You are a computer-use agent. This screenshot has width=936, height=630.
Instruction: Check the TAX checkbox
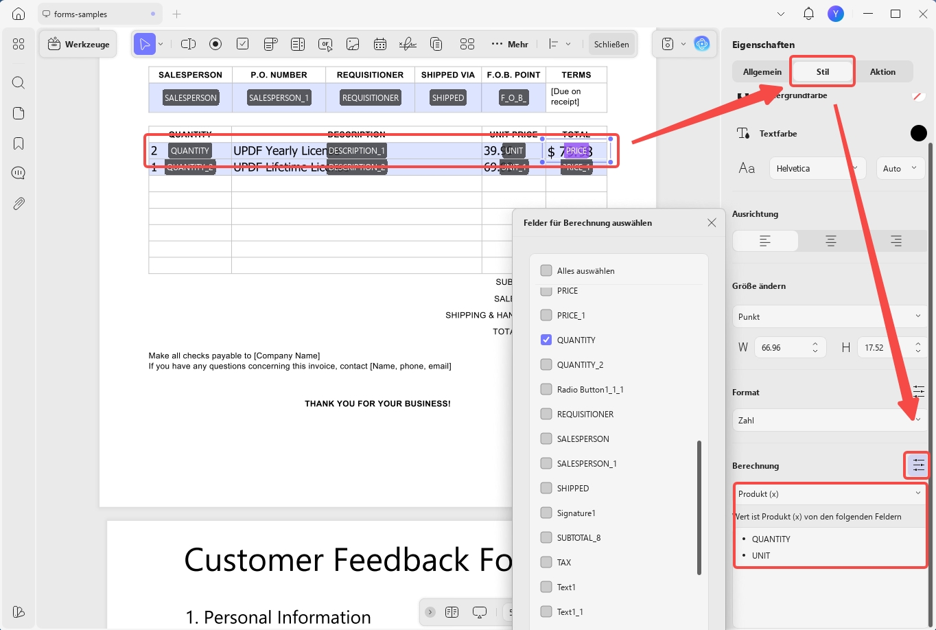(546, 562)
